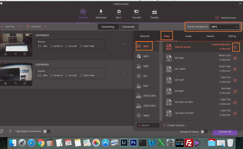Choose WMV in the format list
Viewport: 243px width, 149px height.
(x=147, y=115)
